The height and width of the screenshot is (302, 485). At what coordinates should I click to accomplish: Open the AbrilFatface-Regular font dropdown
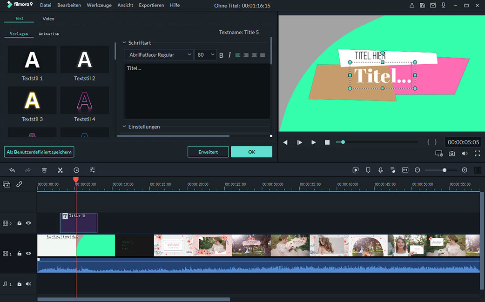coord(159,55)
